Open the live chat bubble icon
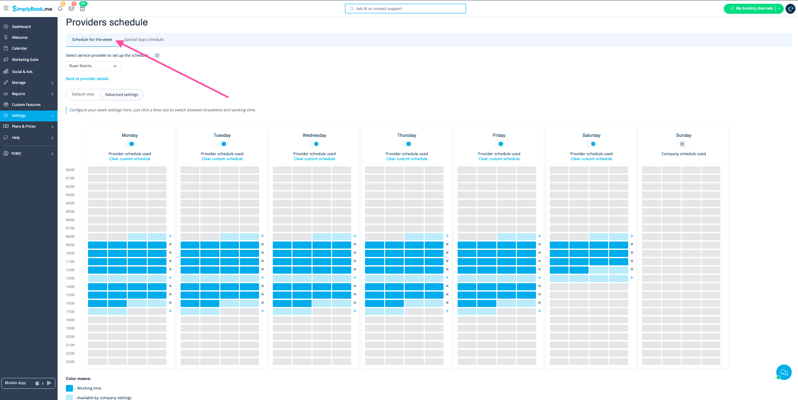798x400 pixels. pyautogui.click(x=783, y=372)
